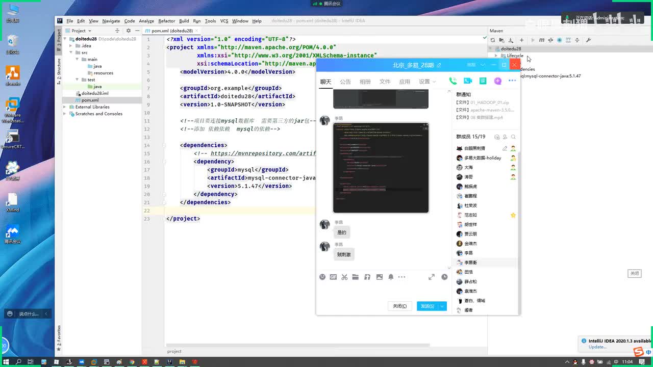Select doitedu28.iml in project tree
653x367 pixels.
(x=95, y=93)
